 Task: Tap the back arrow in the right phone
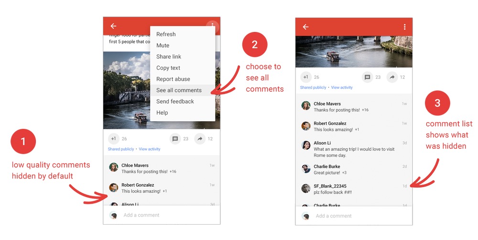click(x=305, y=27)
